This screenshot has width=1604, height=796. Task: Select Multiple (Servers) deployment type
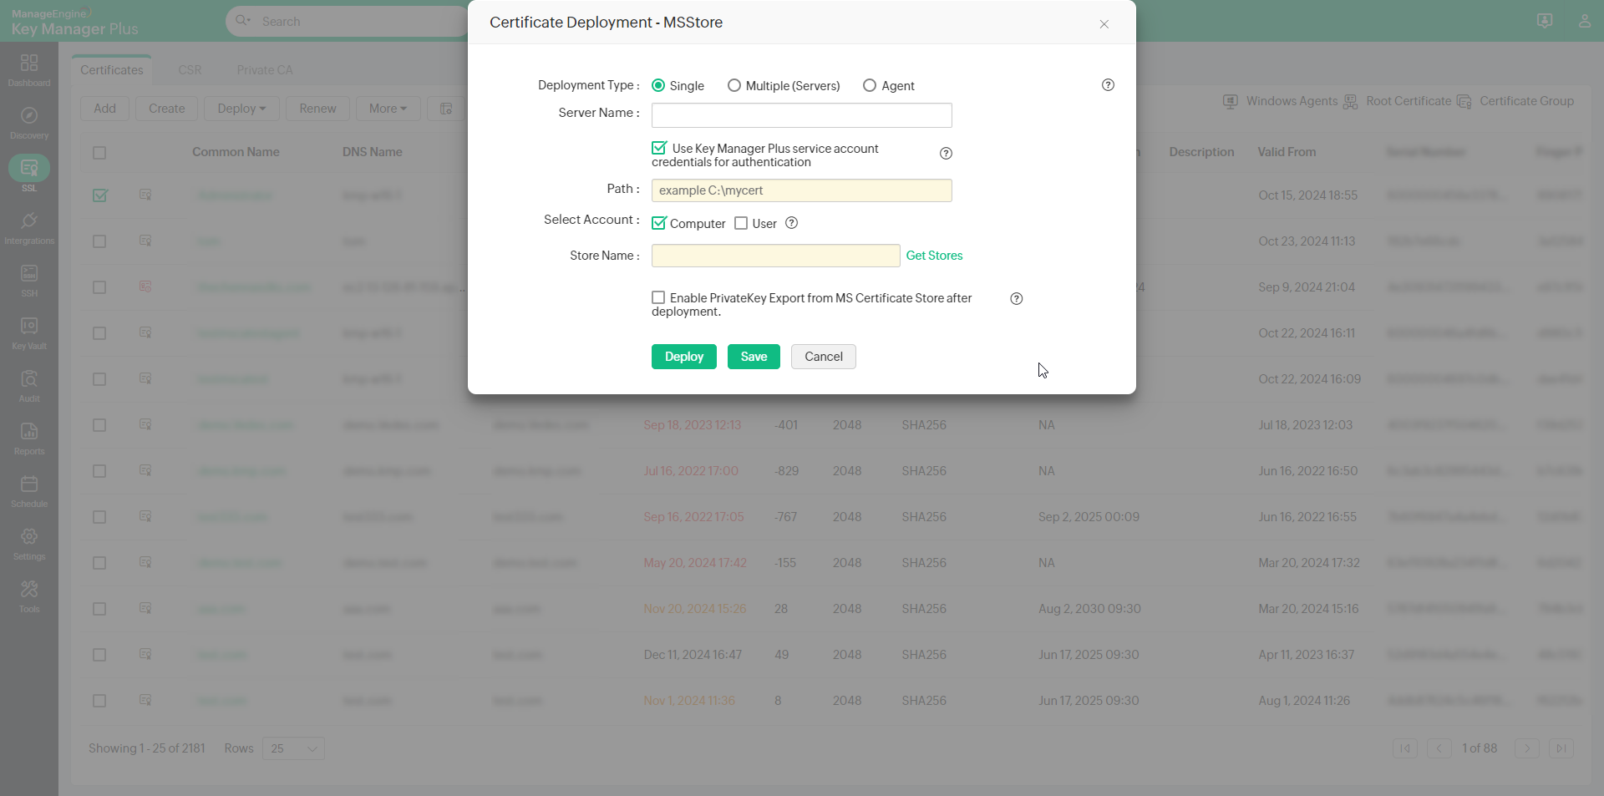coord(734,85)
